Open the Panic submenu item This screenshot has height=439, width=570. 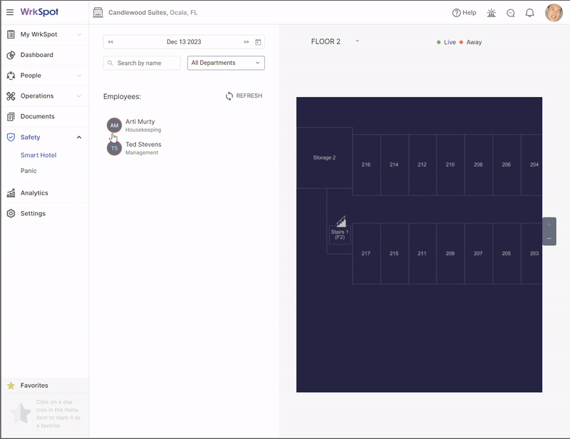[x=28, y=171]
